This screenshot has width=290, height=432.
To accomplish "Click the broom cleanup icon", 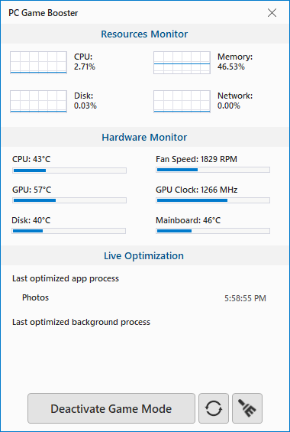I will [247, 408].
